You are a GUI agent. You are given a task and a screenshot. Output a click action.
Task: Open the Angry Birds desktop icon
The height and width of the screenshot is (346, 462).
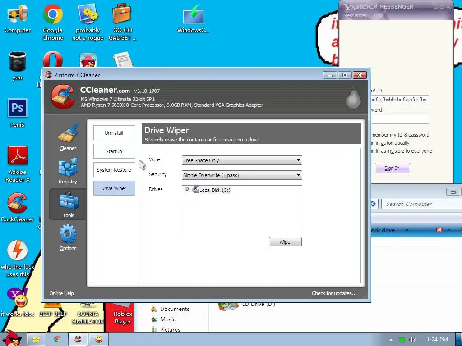[x=88, y=60]
